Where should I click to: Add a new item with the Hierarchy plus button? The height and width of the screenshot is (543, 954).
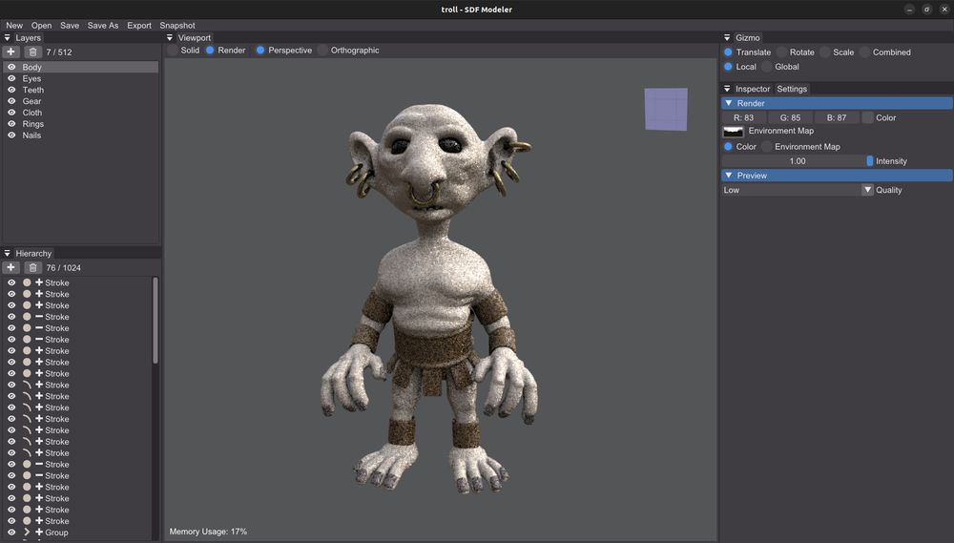point(10,268)
